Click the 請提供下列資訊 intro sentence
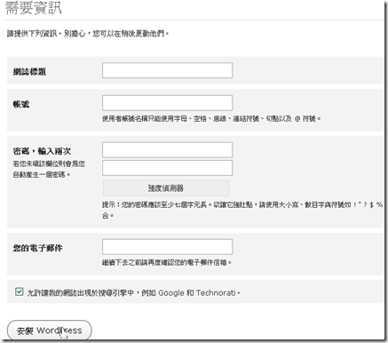 pyautogui.click(x=88, y=34)
